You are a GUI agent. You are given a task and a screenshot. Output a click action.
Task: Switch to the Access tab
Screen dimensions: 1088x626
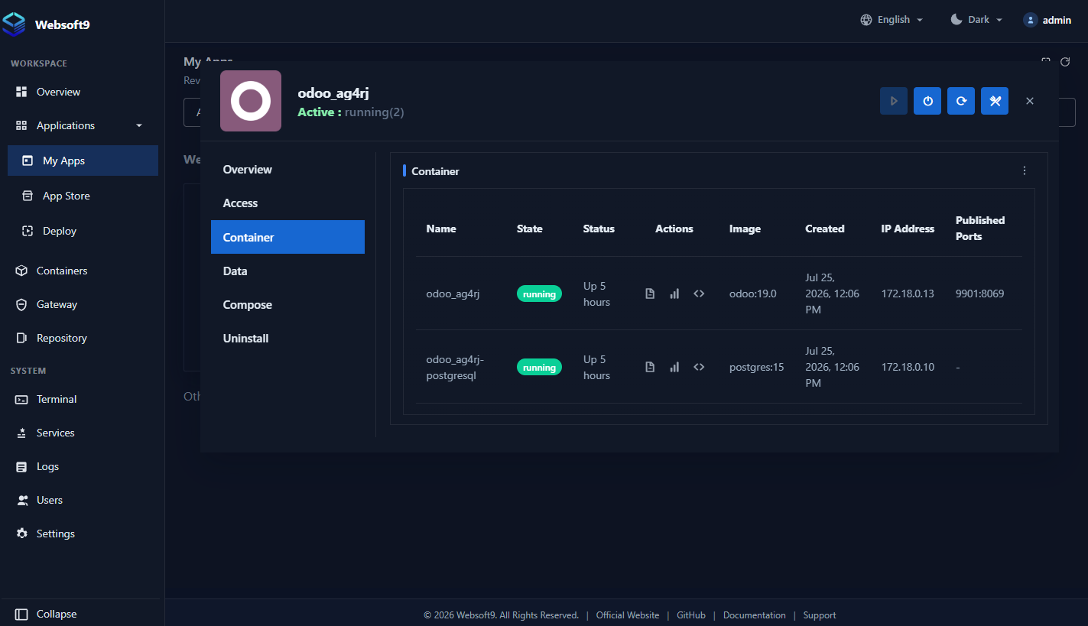click(287, 203)
